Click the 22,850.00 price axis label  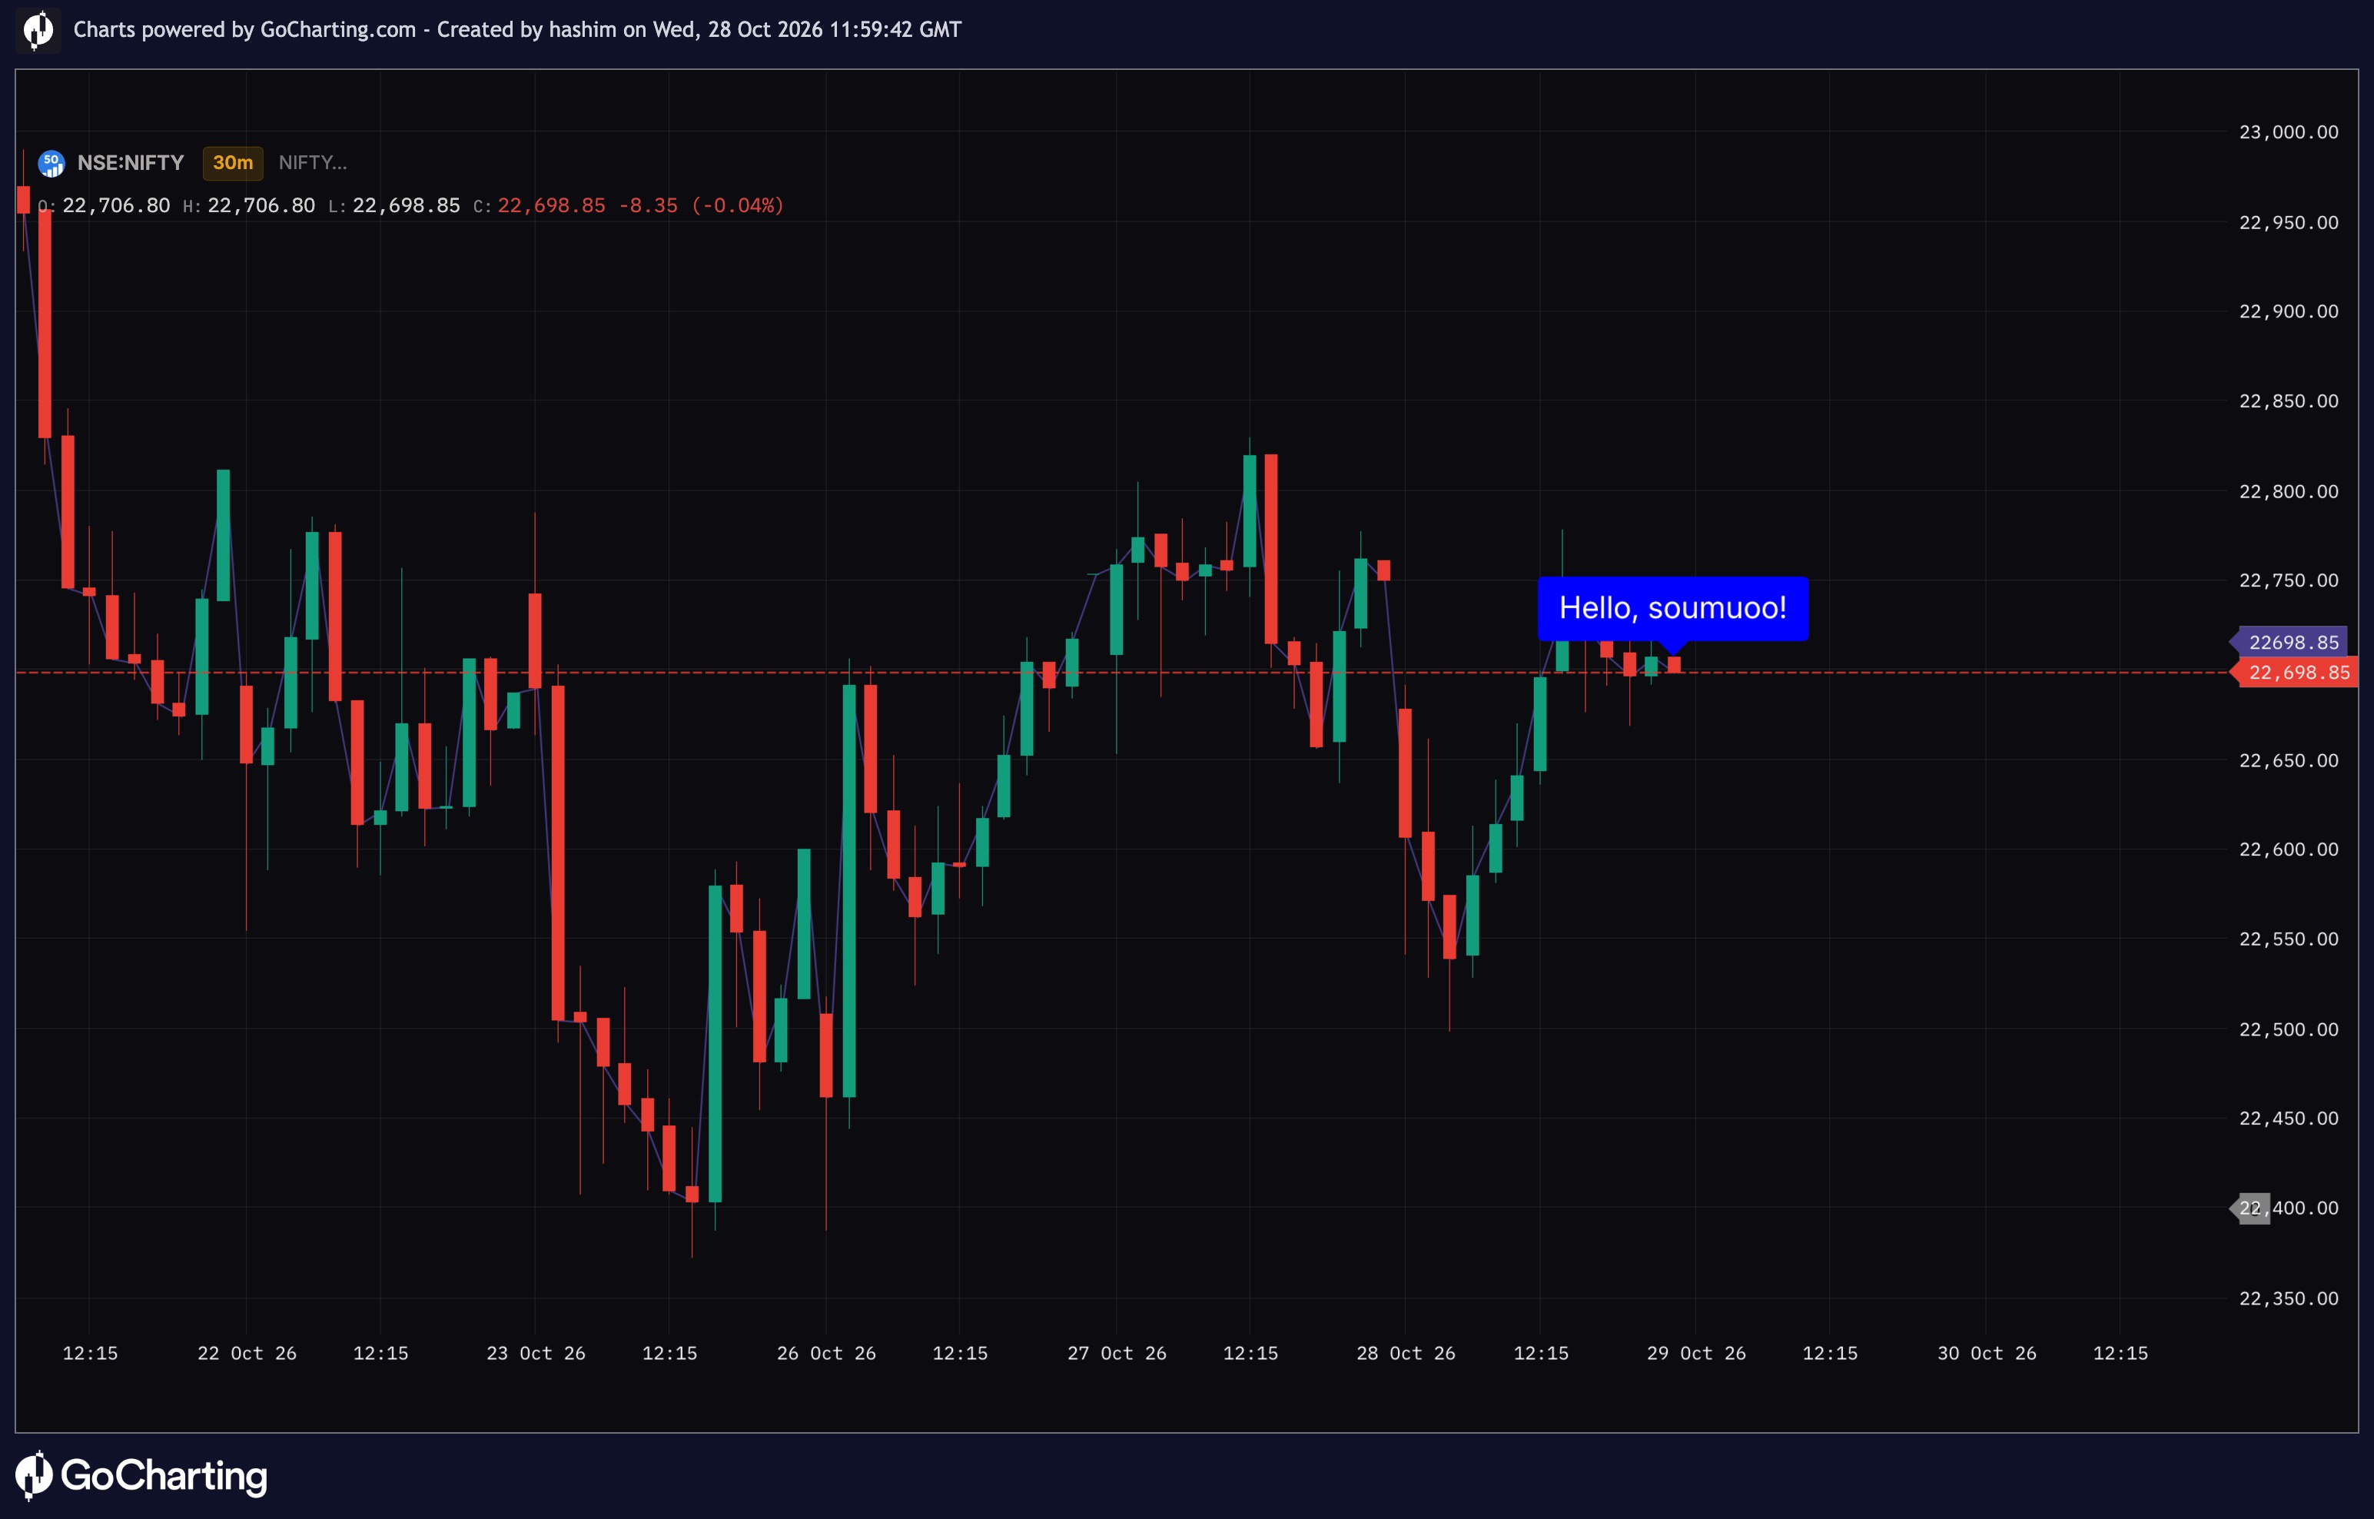click(x=2288, y=401)
